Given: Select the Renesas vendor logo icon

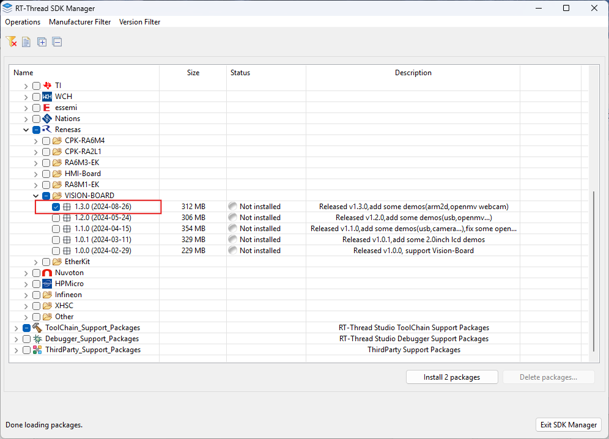Looking at the screenshot, I should coord(48,129).
